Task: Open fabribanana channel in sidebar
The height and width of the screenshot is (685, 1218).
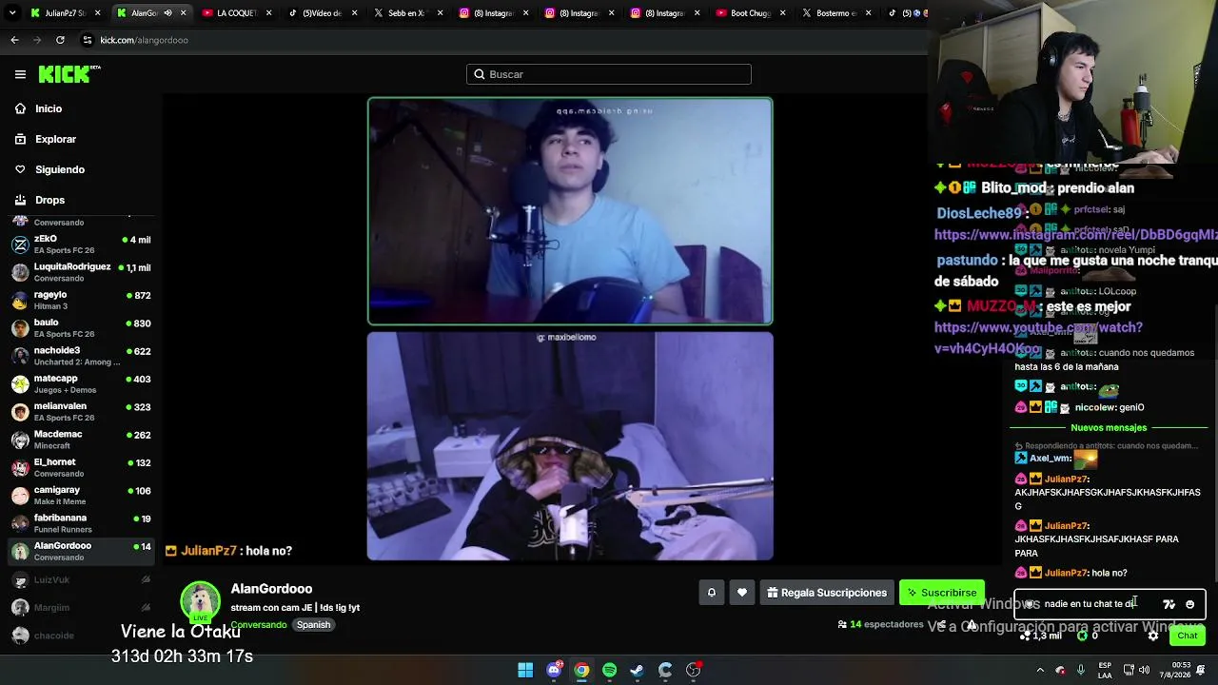Action: click(x=81, y=523)
